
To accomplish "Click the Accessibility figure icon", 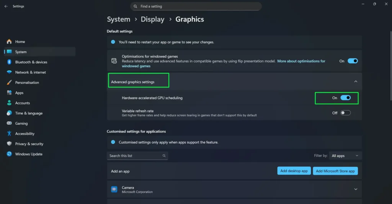I will tap(9, 134).
